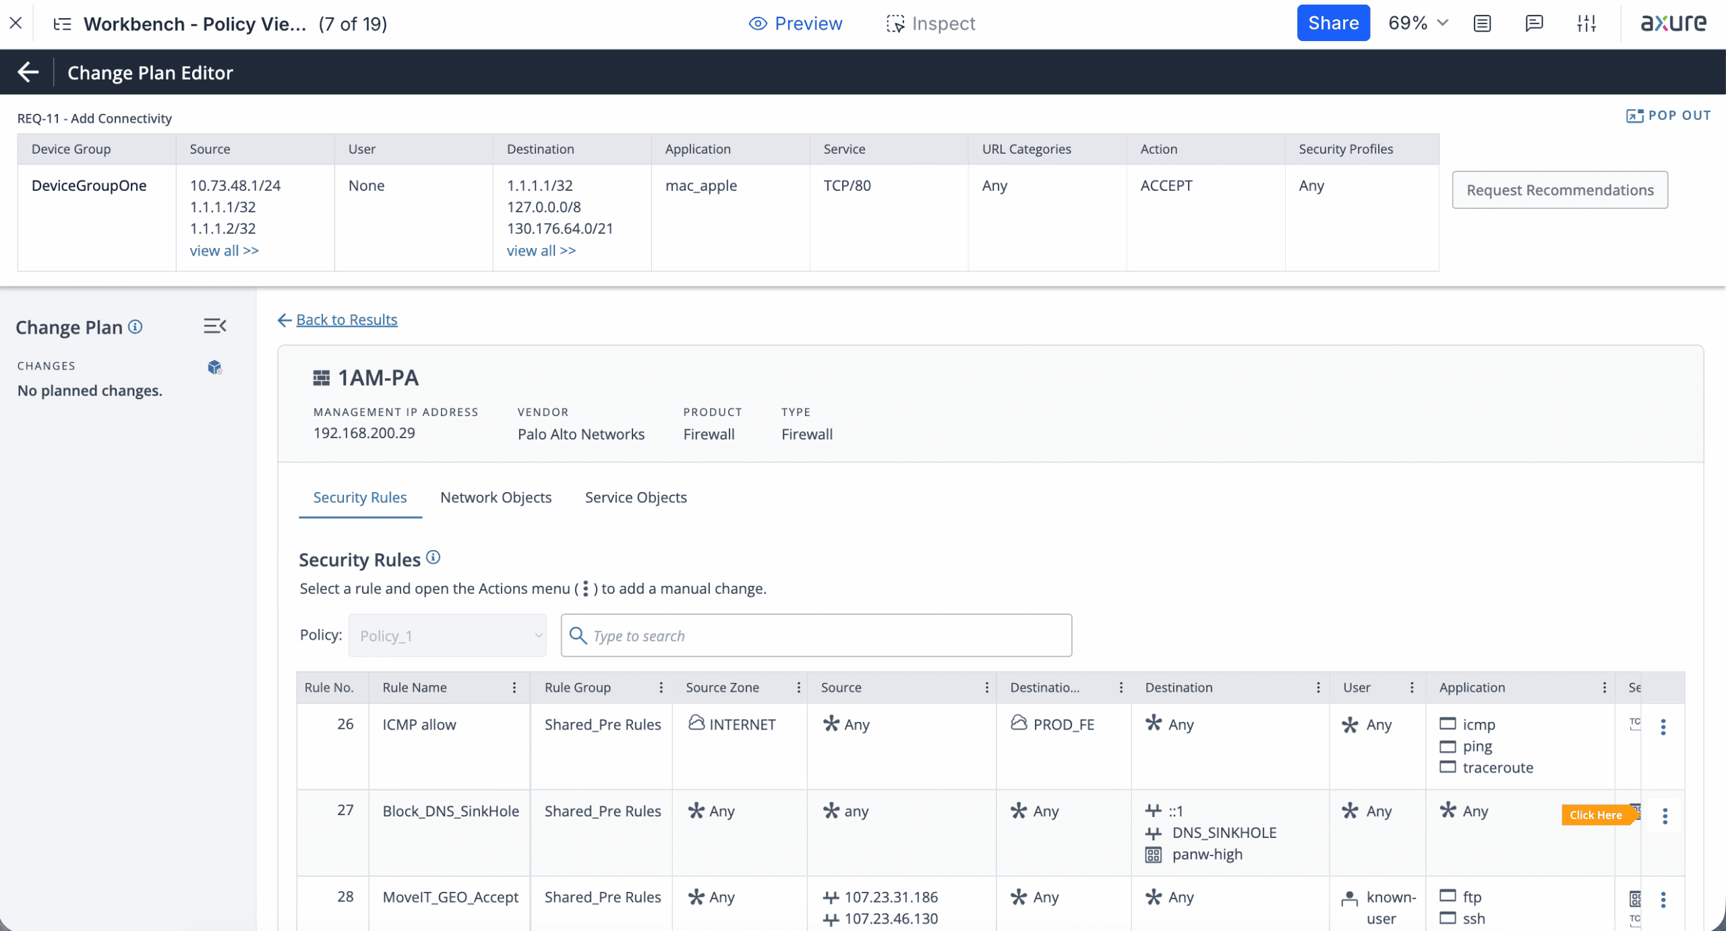Screen dimensions: 1726x931
Task: Switch to the Service Objects tab
Action: pos(635,498)
